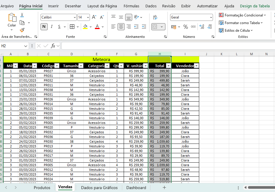Open the Vendedor column filter
Image resolution: width=275 pixels, height=192 pixels.
click(196, 66)
